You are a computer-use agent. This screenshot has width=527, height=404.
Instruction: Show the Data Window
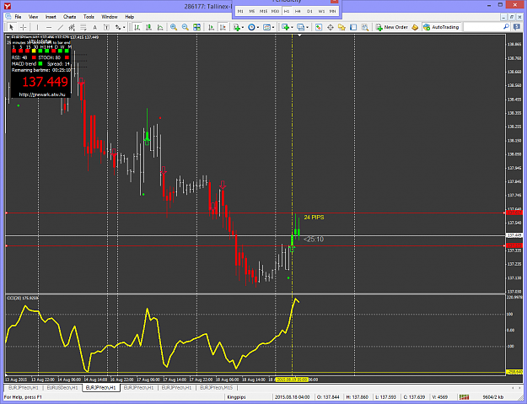point(330,27)
